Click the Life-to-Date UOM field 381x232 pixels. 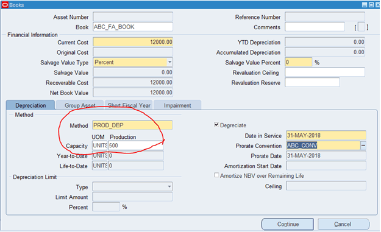point(99,166)
